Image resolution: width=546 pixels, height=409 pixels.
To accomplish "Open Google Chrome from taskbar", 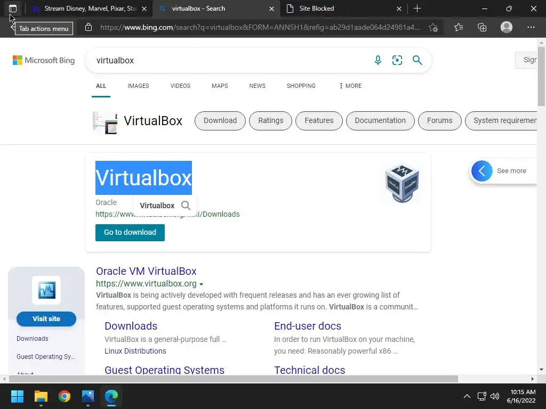I will [x=65, y=396].
